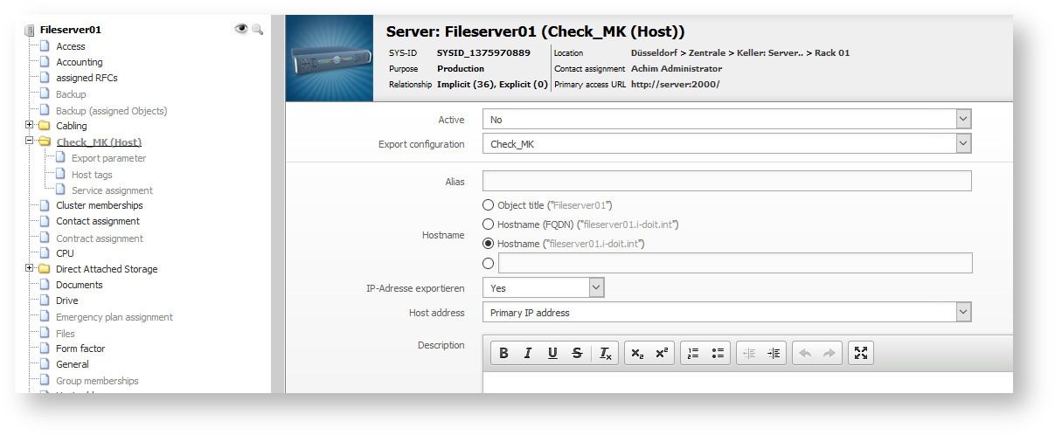Select the custom hostname radio button
Viewport: 1055px width, 435px height.
tap(489, 263)
